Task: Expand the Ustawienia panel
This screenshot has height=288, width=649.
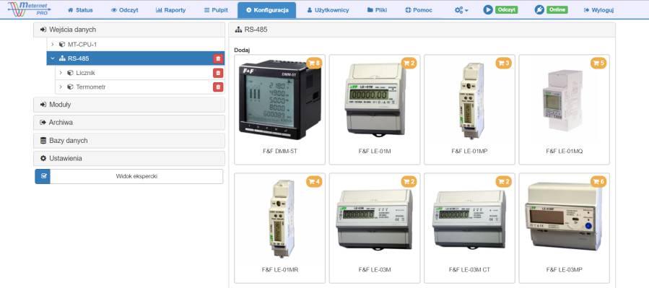Action: click(x=129, y=158)
